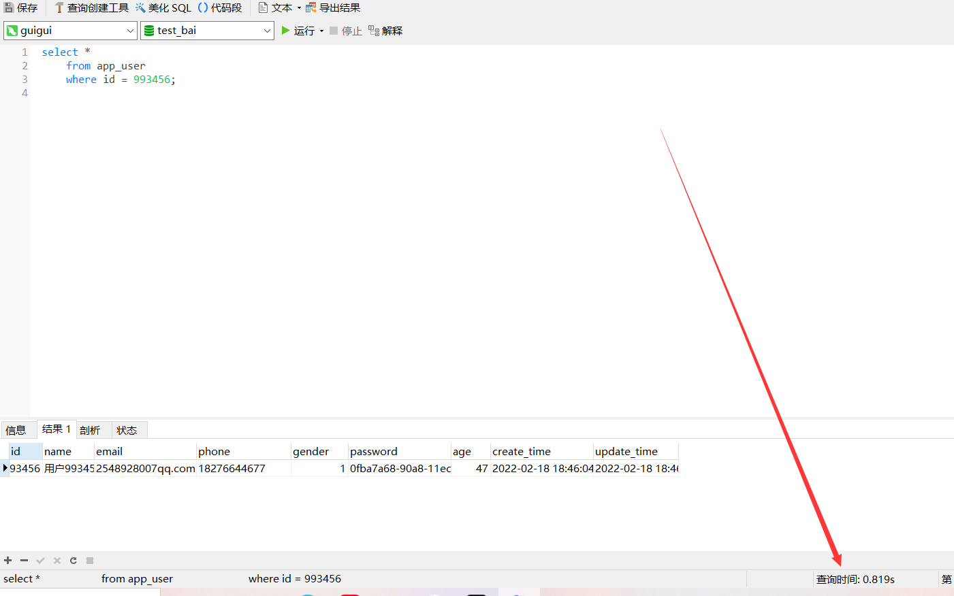This screenshot has width=954, height=596.
Task: Click the refresh results icon
Action: [73, 561]
